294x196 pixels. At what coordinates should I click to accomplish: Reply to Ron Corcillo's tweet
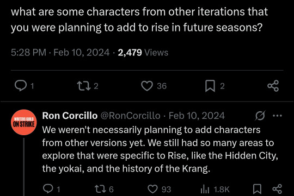[48, 188]
